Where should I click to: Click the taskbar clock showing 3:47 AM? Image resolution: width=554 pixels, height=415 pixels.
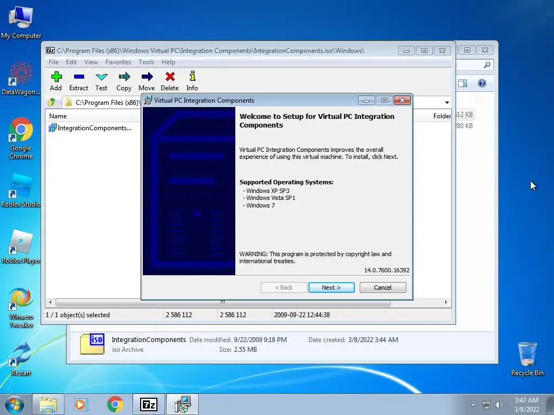pos(526,405)
